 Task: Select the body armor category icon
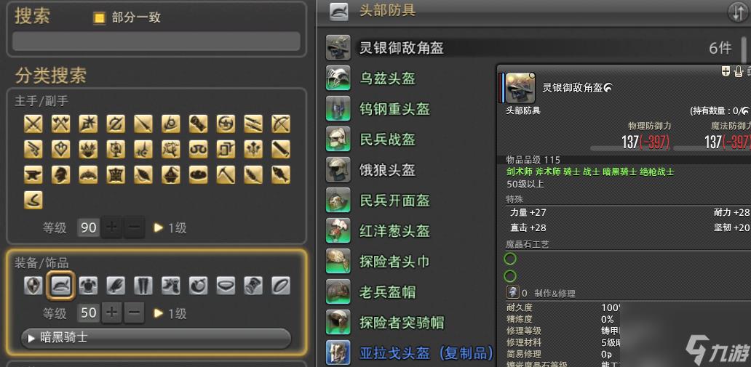[88, 286]
